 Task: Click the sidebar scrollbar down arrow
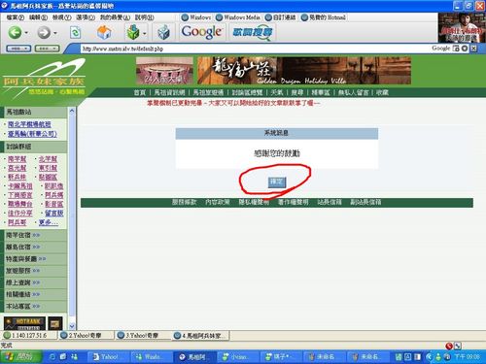point(72,326)
